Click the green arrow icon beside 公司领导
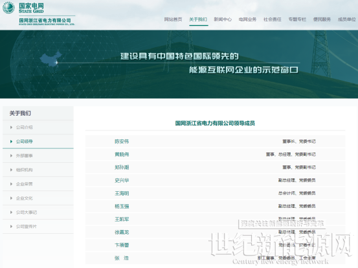 point(11,141)
